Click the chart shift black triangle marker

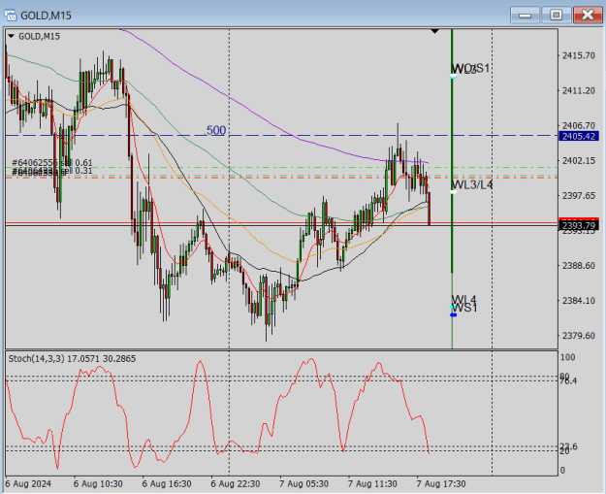tap(434, 31)
